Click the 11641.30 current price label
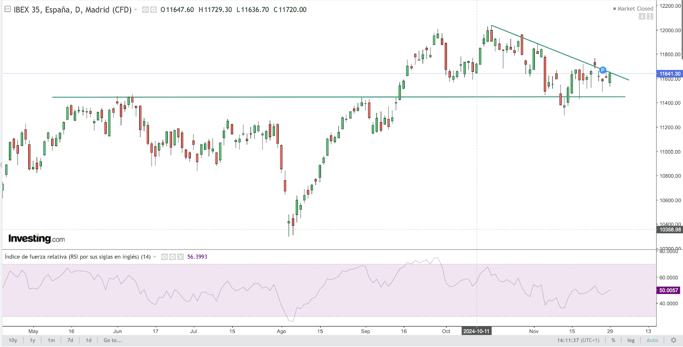The height and width of the screenshot is (347, 683). point(670,74)
